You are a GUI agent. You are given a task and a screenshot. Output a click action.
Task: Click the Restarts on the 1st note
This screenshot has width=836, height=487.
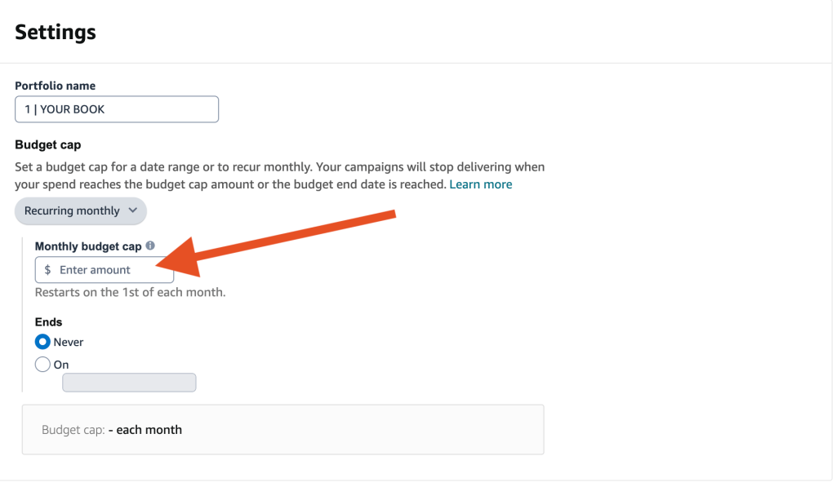tap(130, 293)
